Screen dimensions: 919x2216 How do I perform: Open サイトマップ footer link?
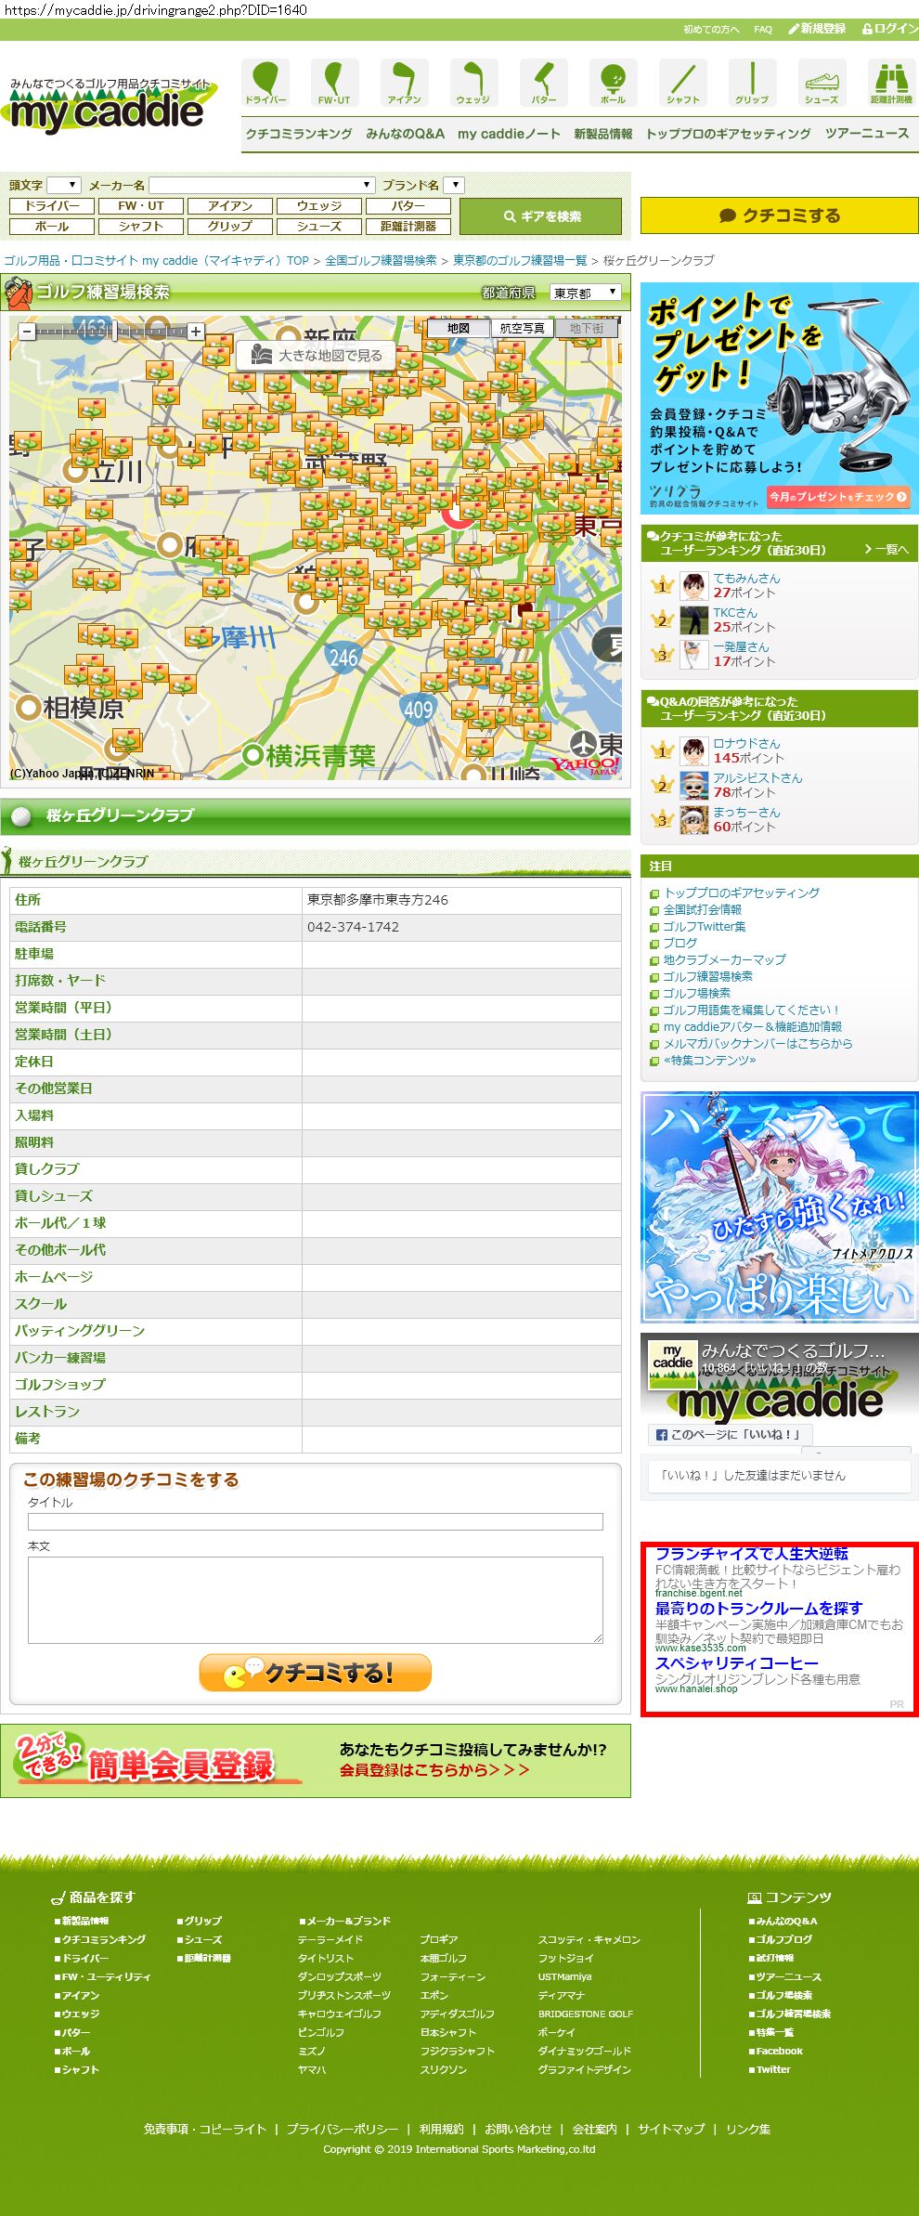click(671, 2129)
